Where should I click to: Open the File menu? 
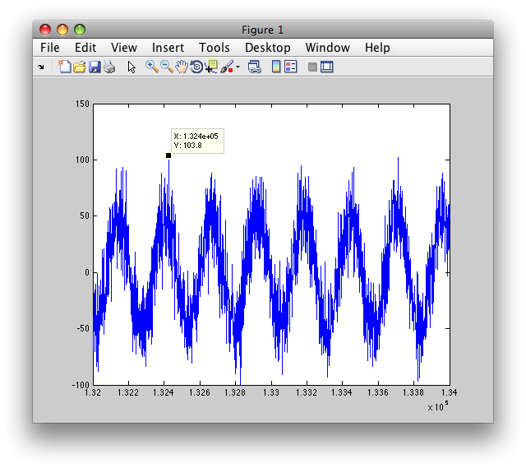pyautogui.click(x=50, y=48)
